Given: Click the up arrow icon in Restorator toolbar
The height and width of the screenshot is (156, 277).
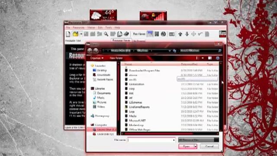Looking at the screenshot, I should [x=180, y=34].
